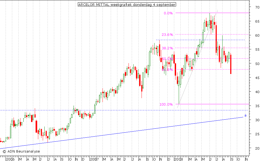Click the 2008 year label on time axis
Screen dimensions: 260x161
coord(178,159)
